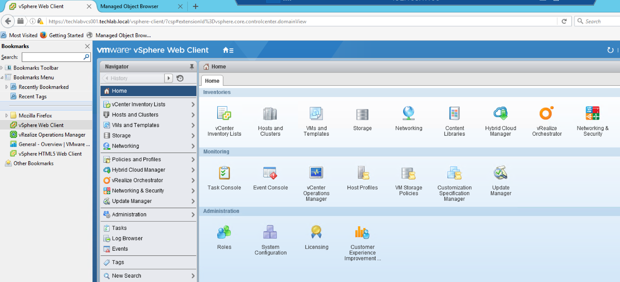The width and height of the screenshot is (620, 282).
Task: Select the Home tab in content pane
Action: pyautogui.click(x=212, y=81)
